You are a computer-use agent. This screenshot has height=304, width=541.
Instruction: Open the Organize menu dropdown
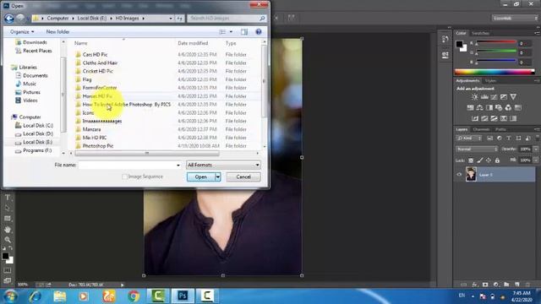tap(22, 32)
